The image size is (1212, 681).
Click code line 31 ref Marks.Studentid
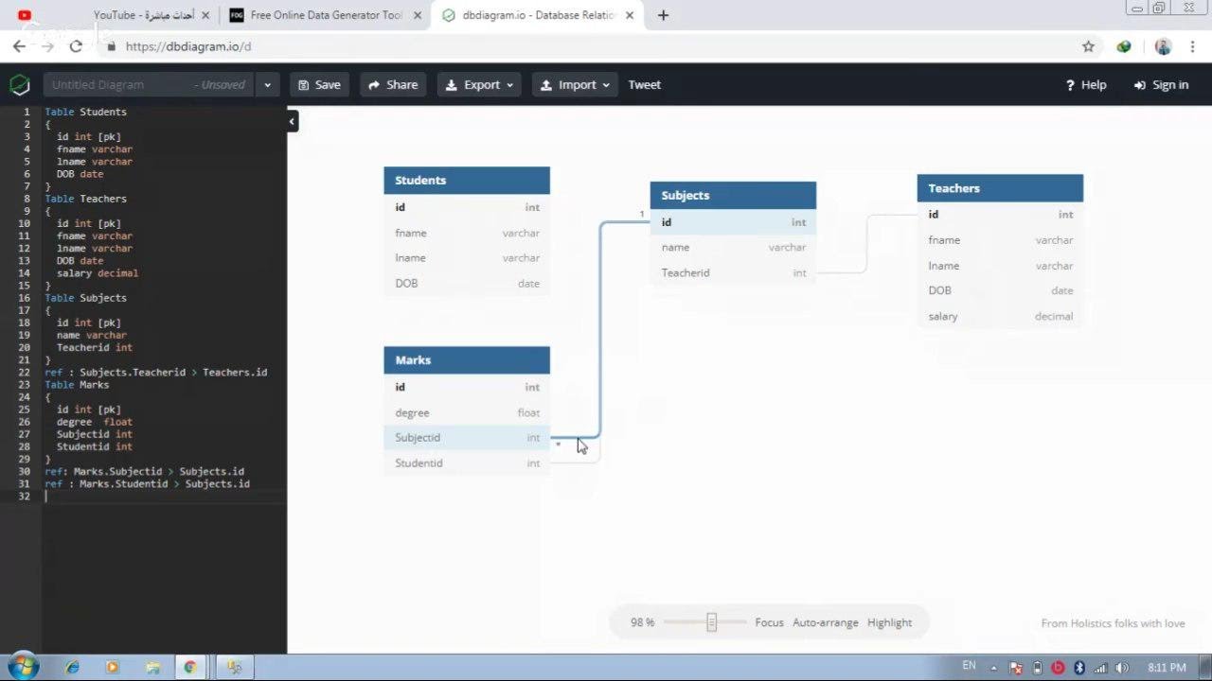point(148,483)
